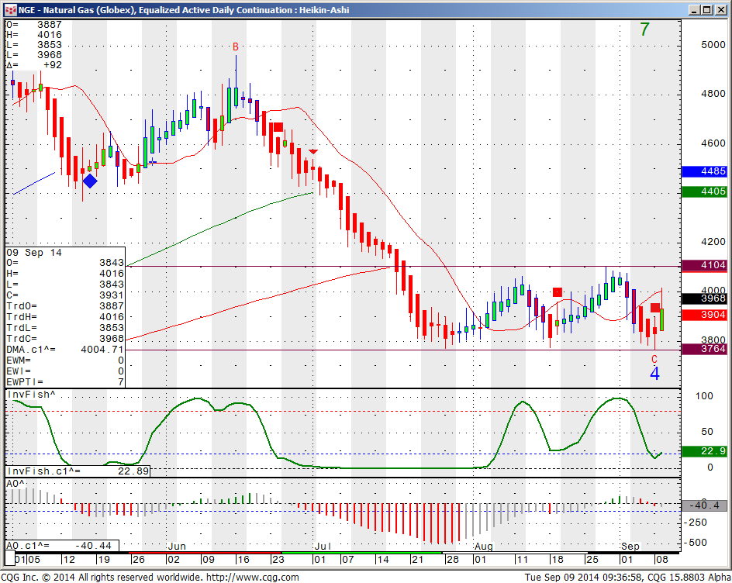The width and height of the screenshot is (732, 583).
Task: Click the red down-triangle marker near July
Action: coord(313,152)
